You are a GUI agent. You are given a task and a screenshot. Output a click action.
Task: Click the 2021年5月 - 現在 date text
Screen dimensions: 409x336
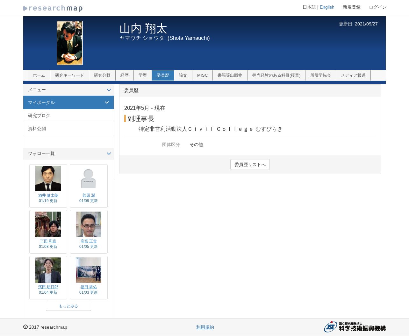click(145, 108)
